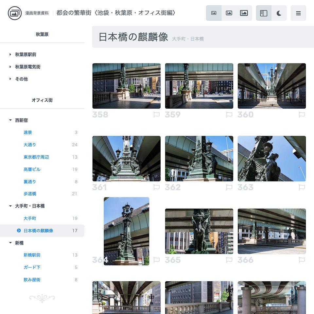The height and width of the screenshot is (314, 314).
Task: Select the small thumbnail size view icon
Action: (214, 13)
